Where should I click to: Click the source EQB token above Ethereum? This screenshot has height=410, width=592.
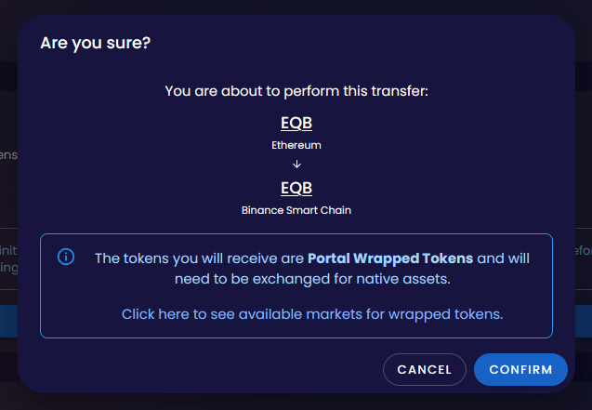pos(296,124)
